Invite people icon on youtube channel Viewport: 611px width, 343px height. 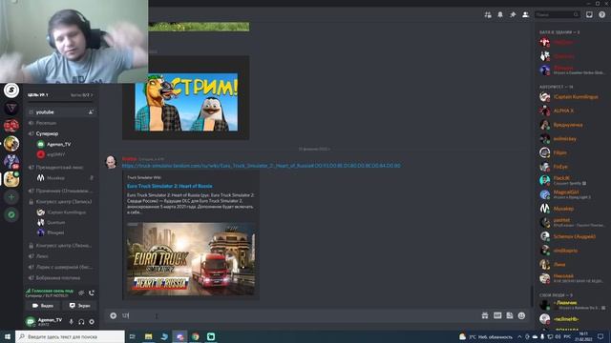pos(91,112)
